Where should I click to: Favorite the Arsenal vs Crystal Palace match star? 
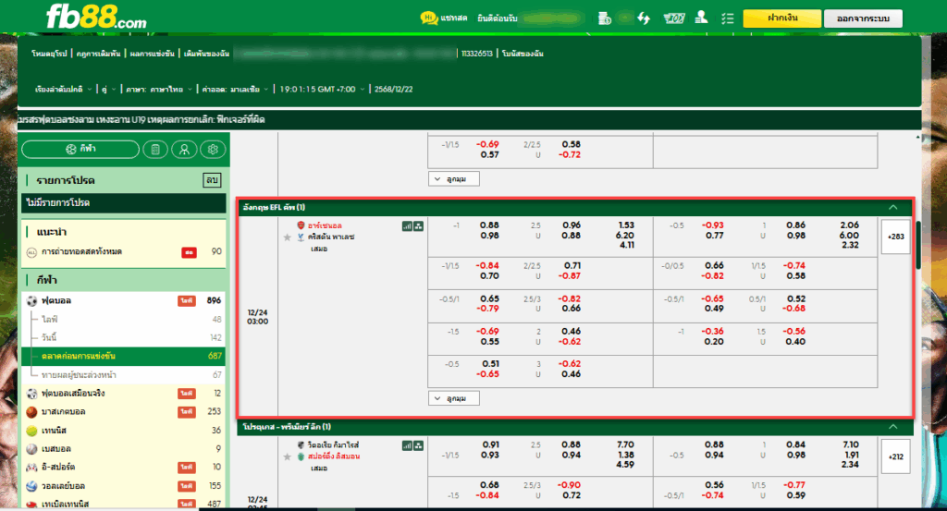[x=287, y=237]
